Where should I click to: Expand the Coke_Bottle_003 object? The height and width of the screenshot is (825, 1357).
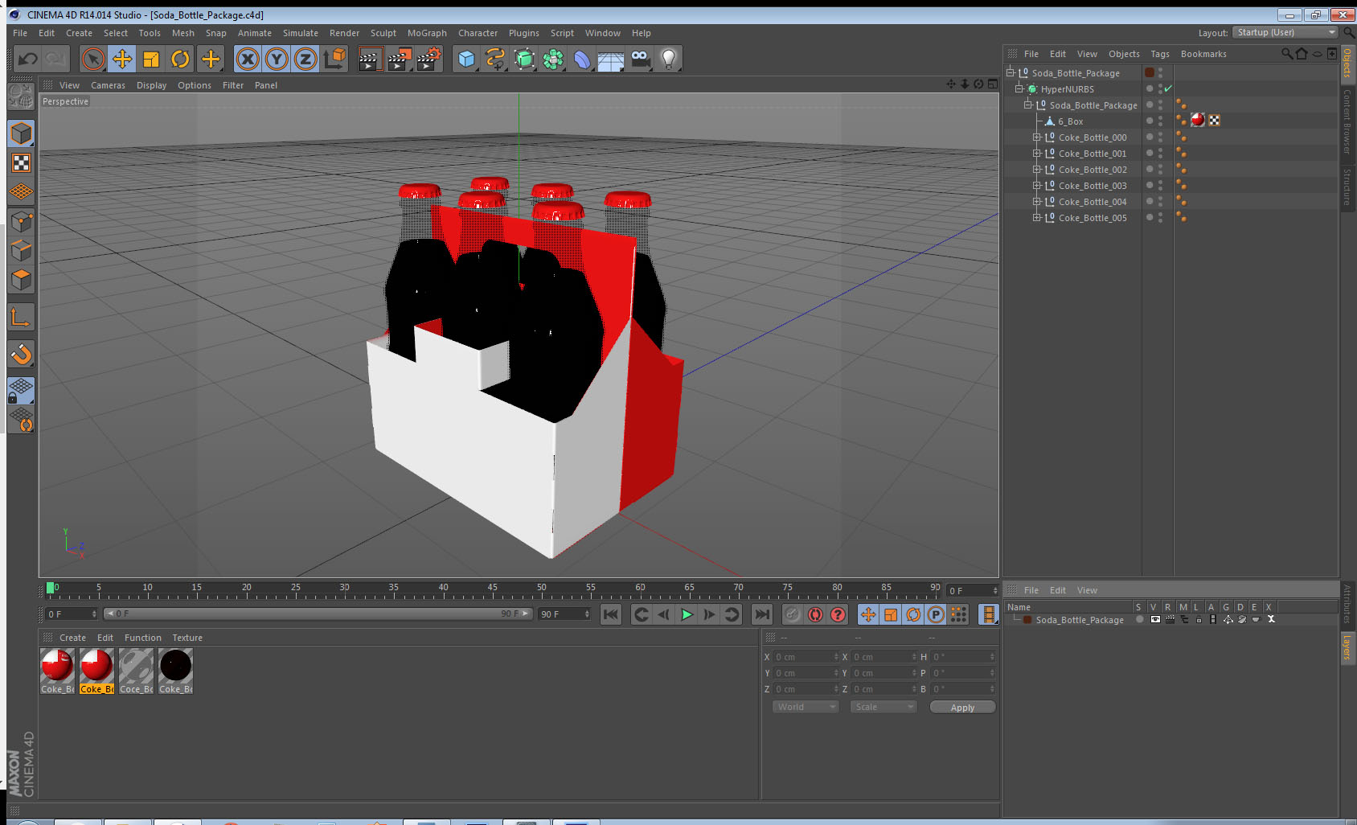coord(1036,186)
